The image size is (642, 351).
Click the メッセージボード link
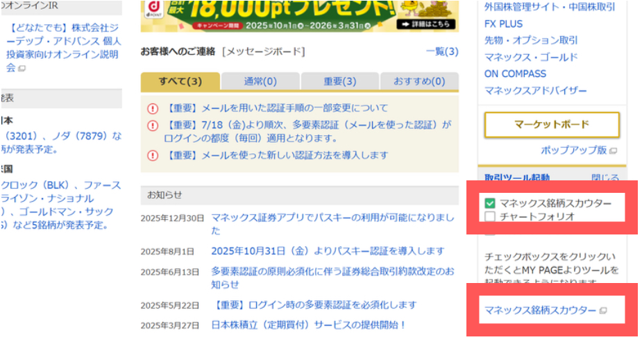(263, 52)
